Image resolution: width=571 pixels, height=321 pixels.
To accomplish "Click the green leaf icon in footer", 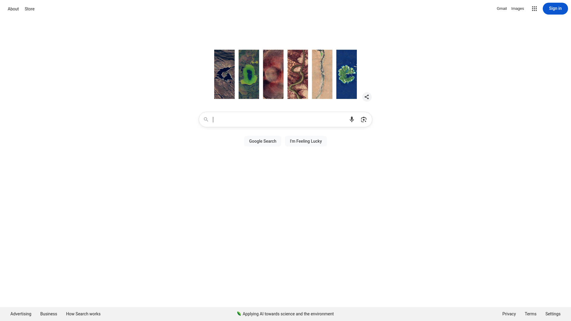I will 239,314.
